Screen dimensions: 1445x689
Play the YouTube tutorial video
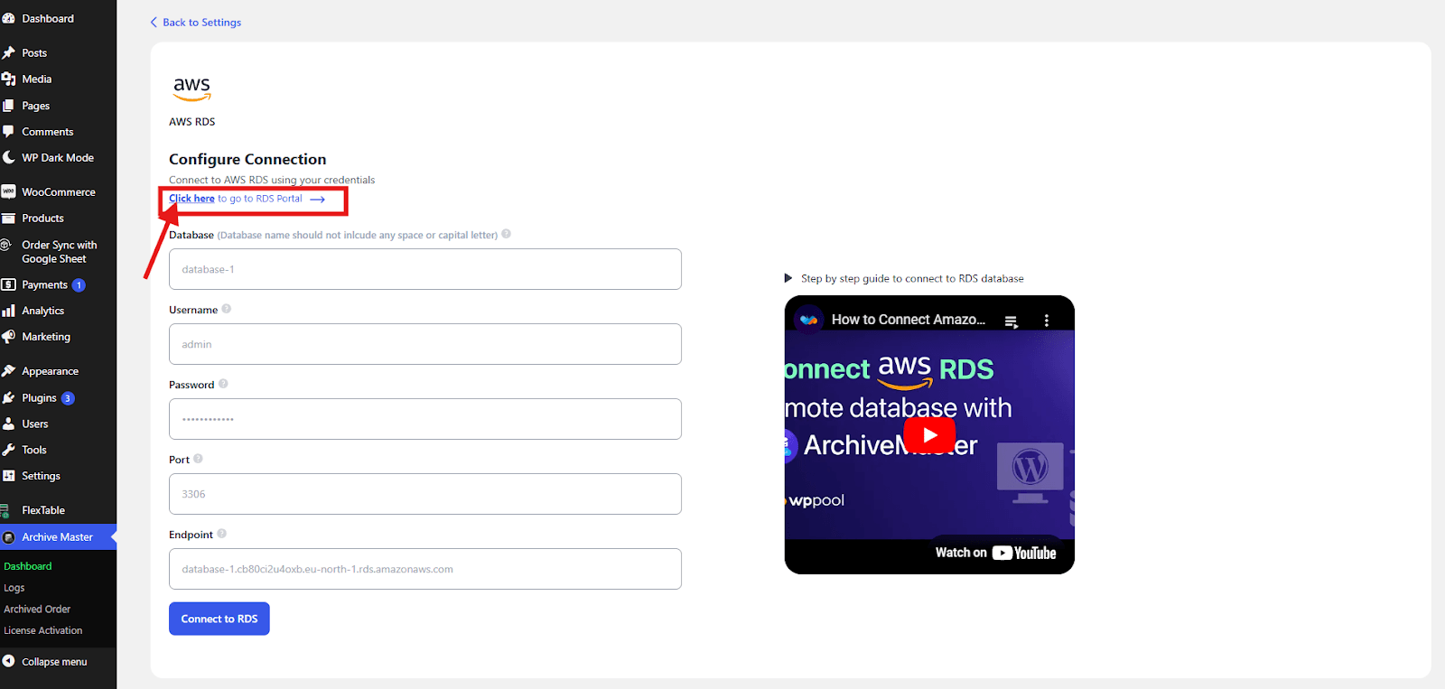pos(929,434)
